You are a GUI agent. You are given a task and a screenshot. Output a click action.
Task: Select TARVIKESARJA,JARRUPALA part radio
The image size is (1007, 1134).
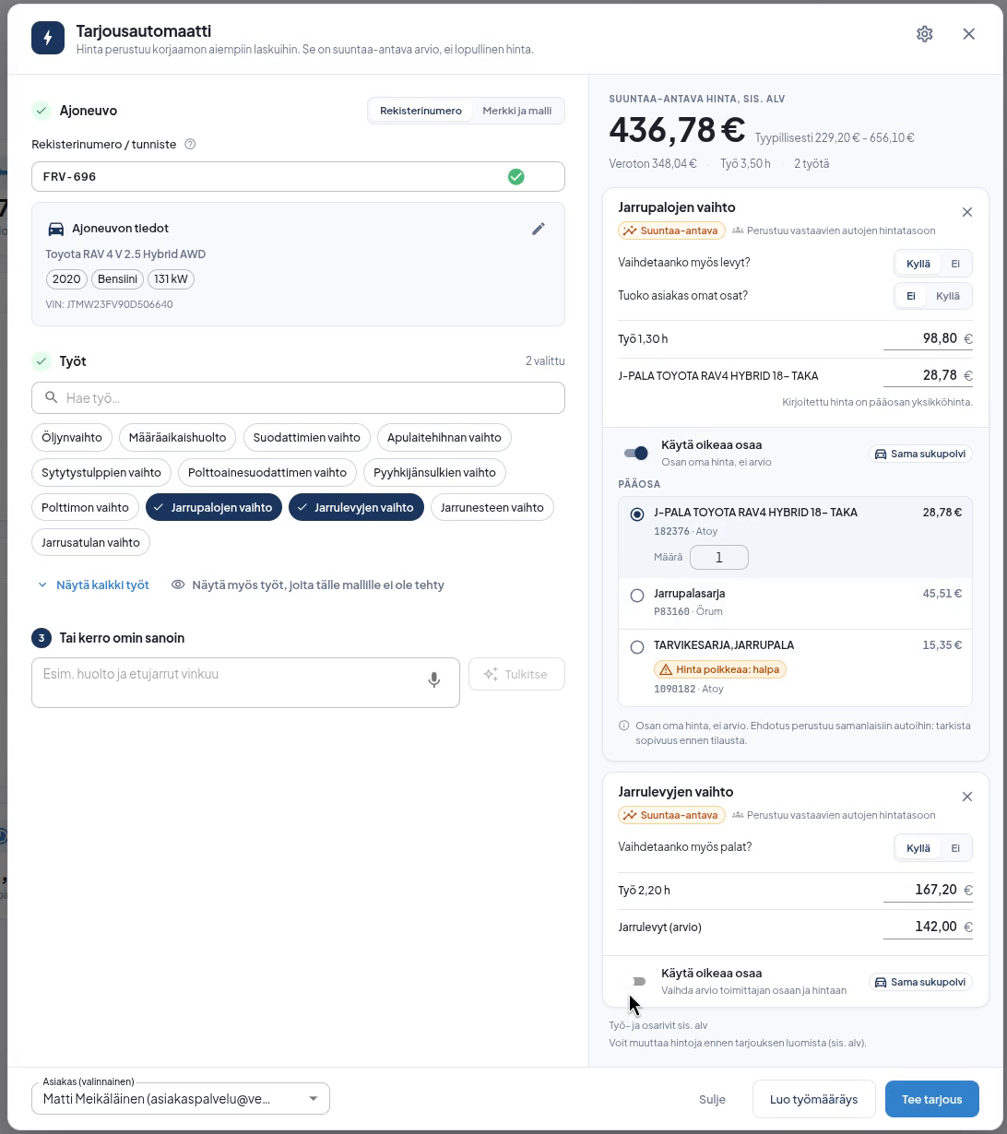point(636,647)
